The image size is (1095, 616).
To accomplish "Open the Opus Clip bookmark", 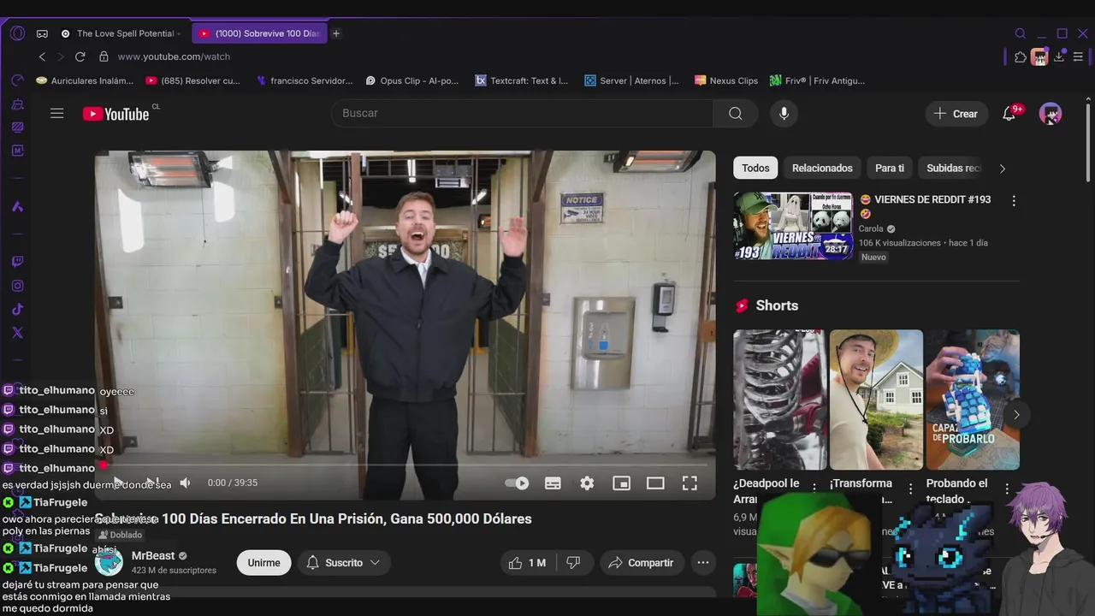I will click(412, 80).
